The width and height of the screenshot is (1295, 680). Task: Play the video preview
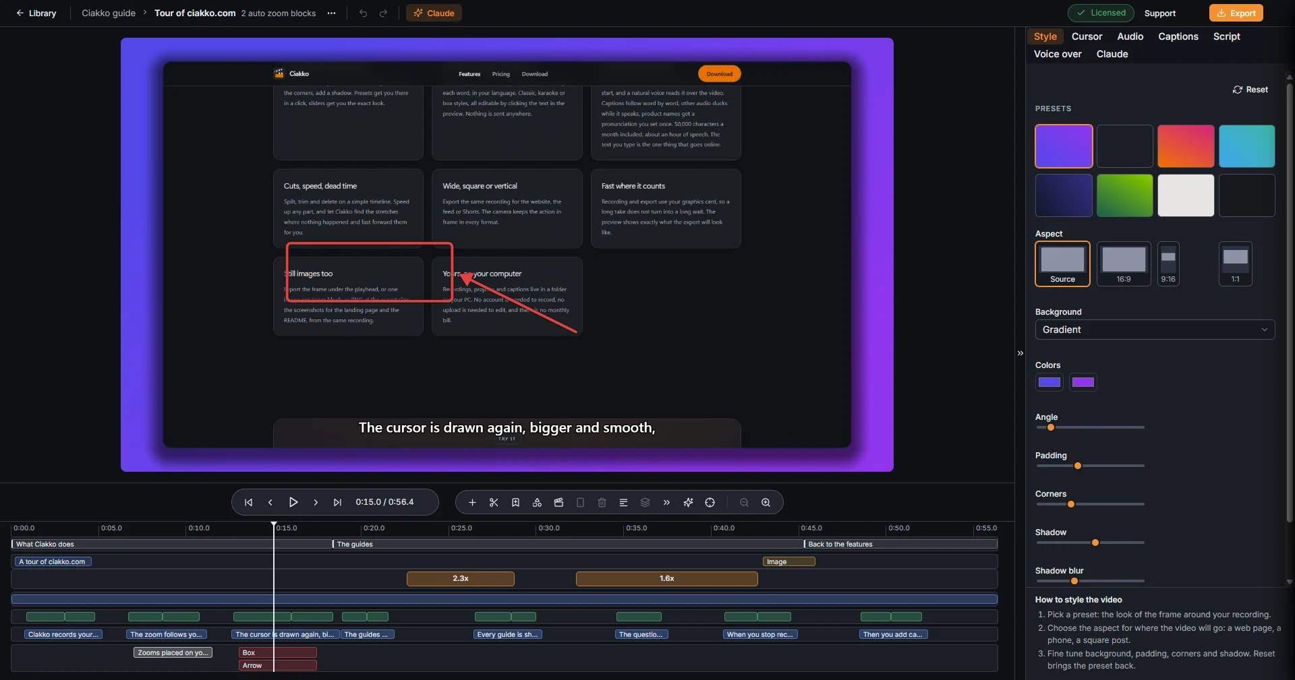coord(293,502)
